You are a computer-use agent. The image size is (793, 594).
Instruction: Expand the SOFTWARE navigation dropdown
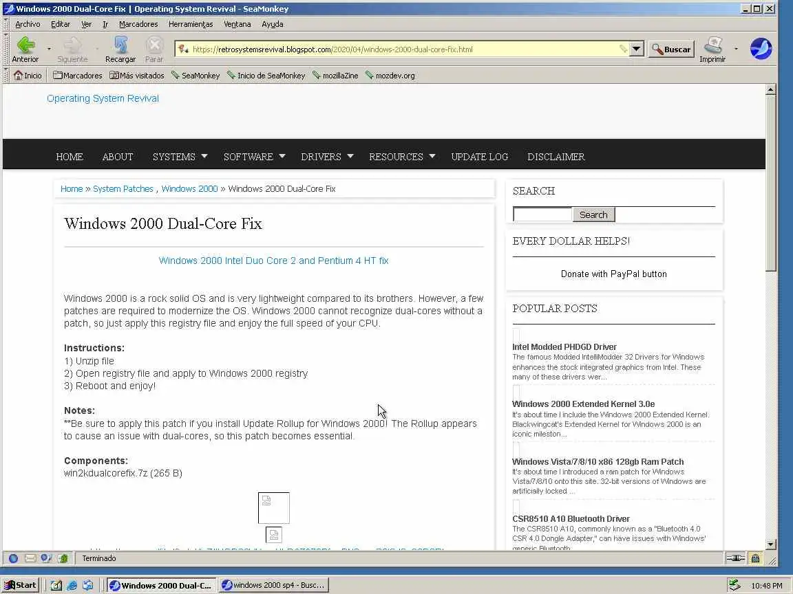[255, 157]
